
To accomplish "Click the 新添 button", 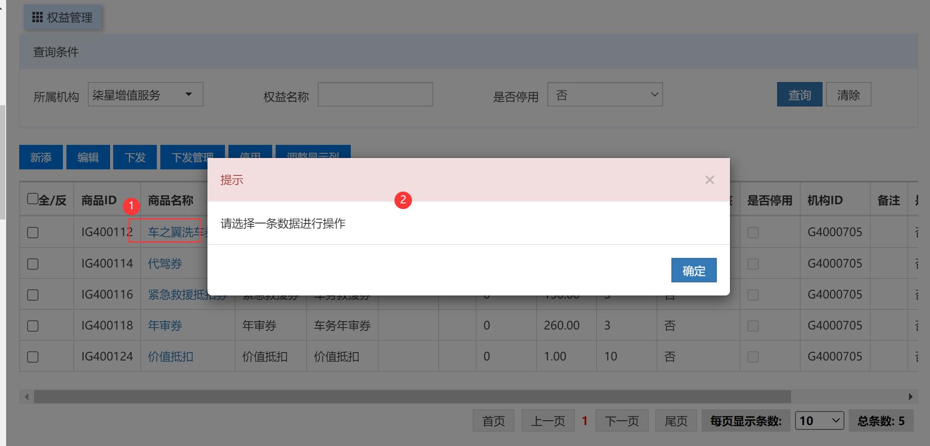I will [x=41, y=157].
